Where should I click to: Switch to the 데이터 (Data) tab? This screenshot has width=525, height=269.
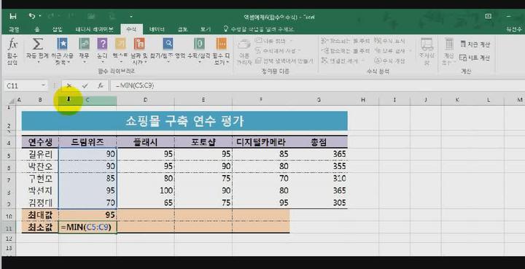[157, 29]
